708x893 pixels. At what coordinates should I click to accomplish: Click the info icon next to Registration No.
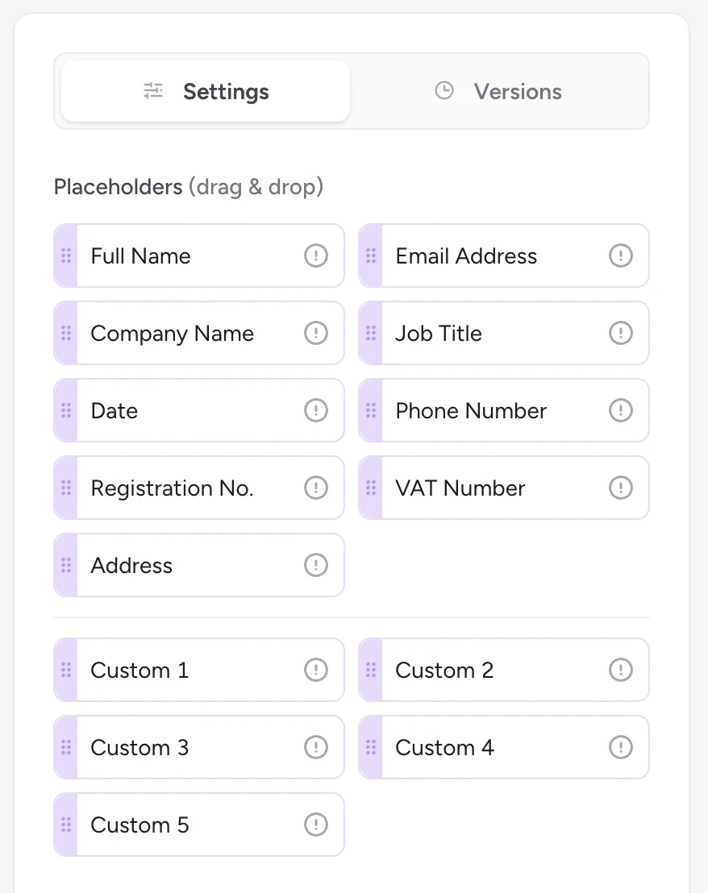[316, 488]
